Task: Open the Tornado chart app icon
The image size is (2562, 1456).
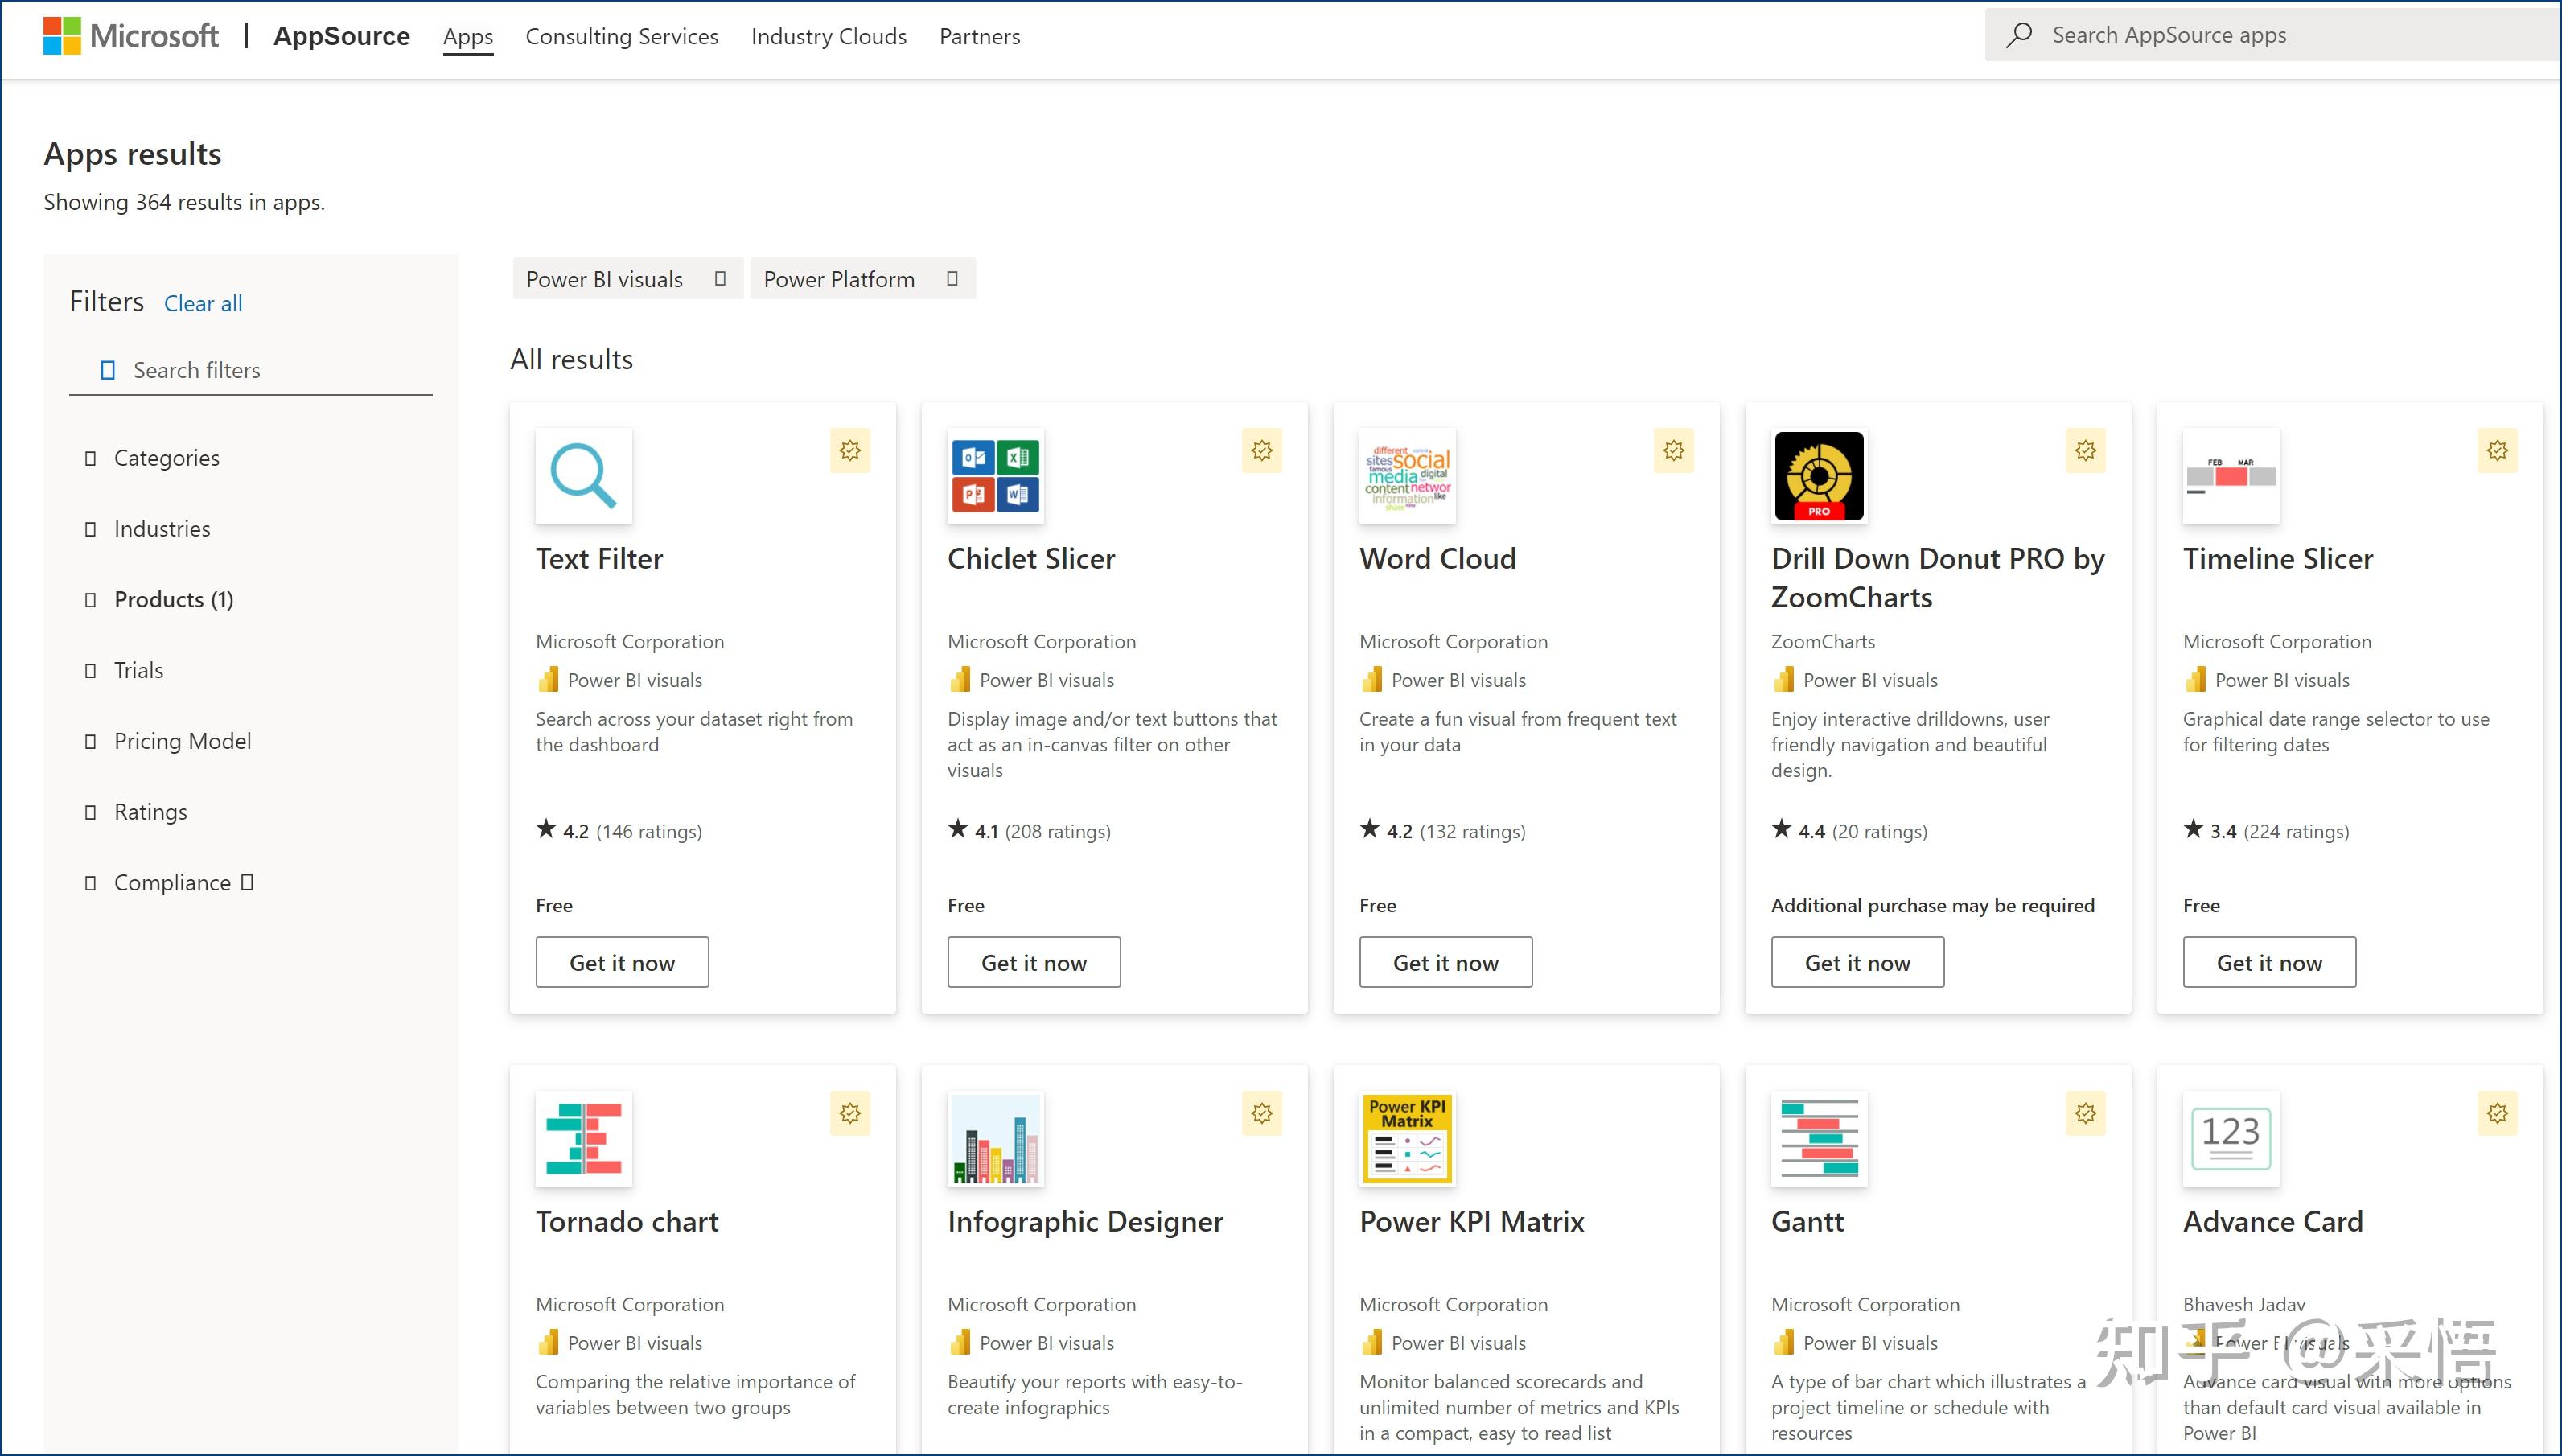Action: point(584,1140)
